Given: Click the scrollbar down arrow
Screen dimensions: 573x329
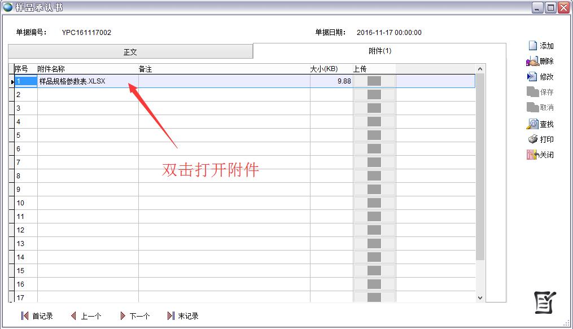Looking at the screenshot, I should click(x=480, y=297).
